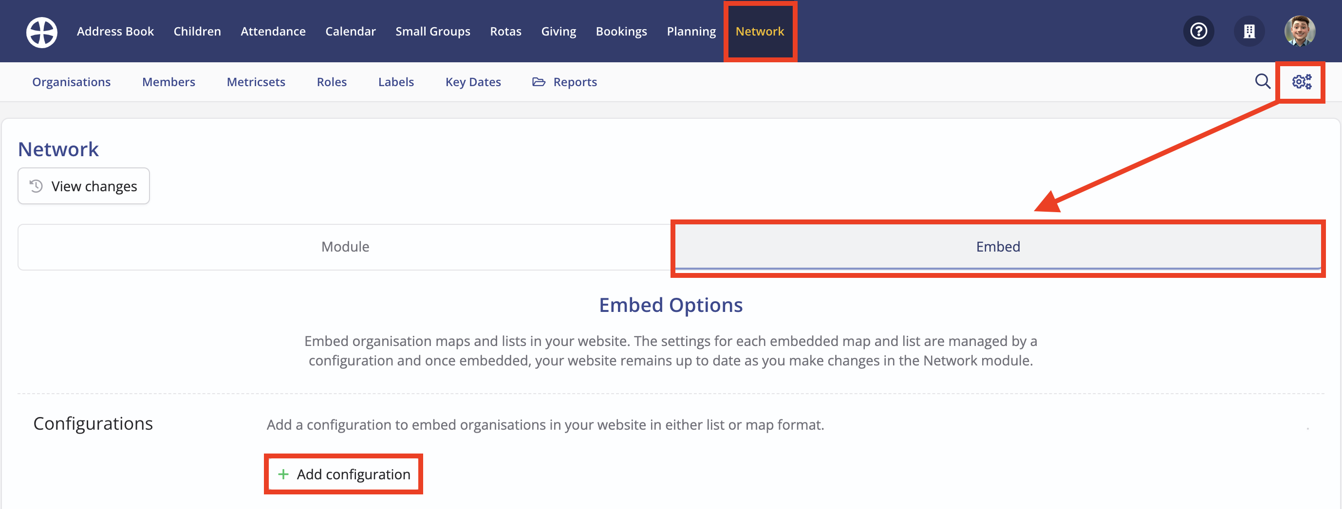Open the help question mark icon

(1199, 31)
